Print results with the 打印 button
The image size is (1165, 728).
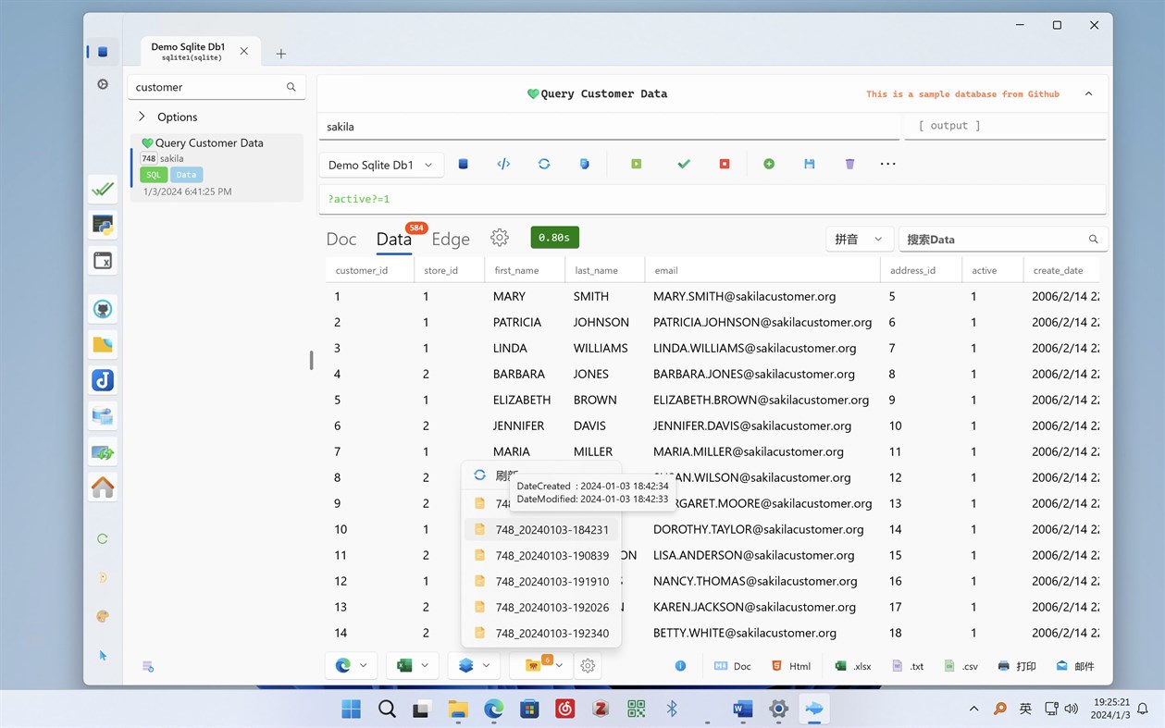tap(1017, 666)
